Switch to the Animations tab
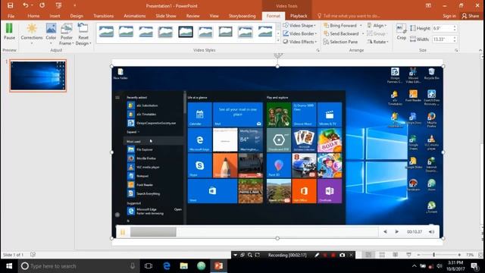The image size is (485, 273). coord(135,16)
